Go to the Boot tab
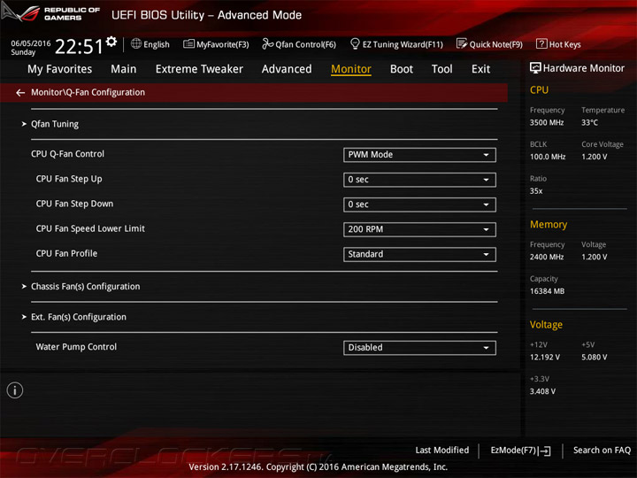 click(402, 69)
